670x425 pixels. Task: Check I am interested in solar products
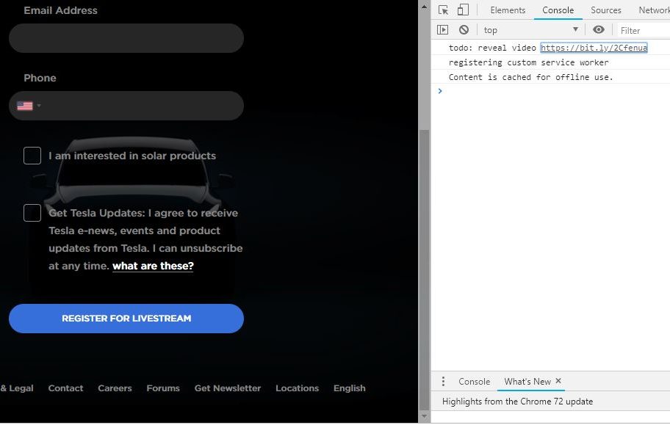tap(32, 156)
